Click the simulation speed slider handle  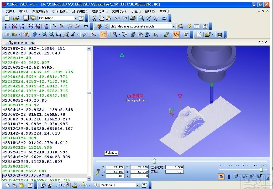[x=261, y=169]
